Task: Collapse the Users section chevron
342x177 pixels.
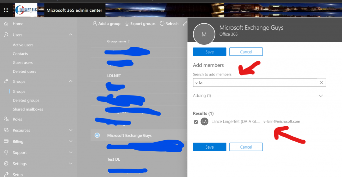Action: click(x=71, y=35)
